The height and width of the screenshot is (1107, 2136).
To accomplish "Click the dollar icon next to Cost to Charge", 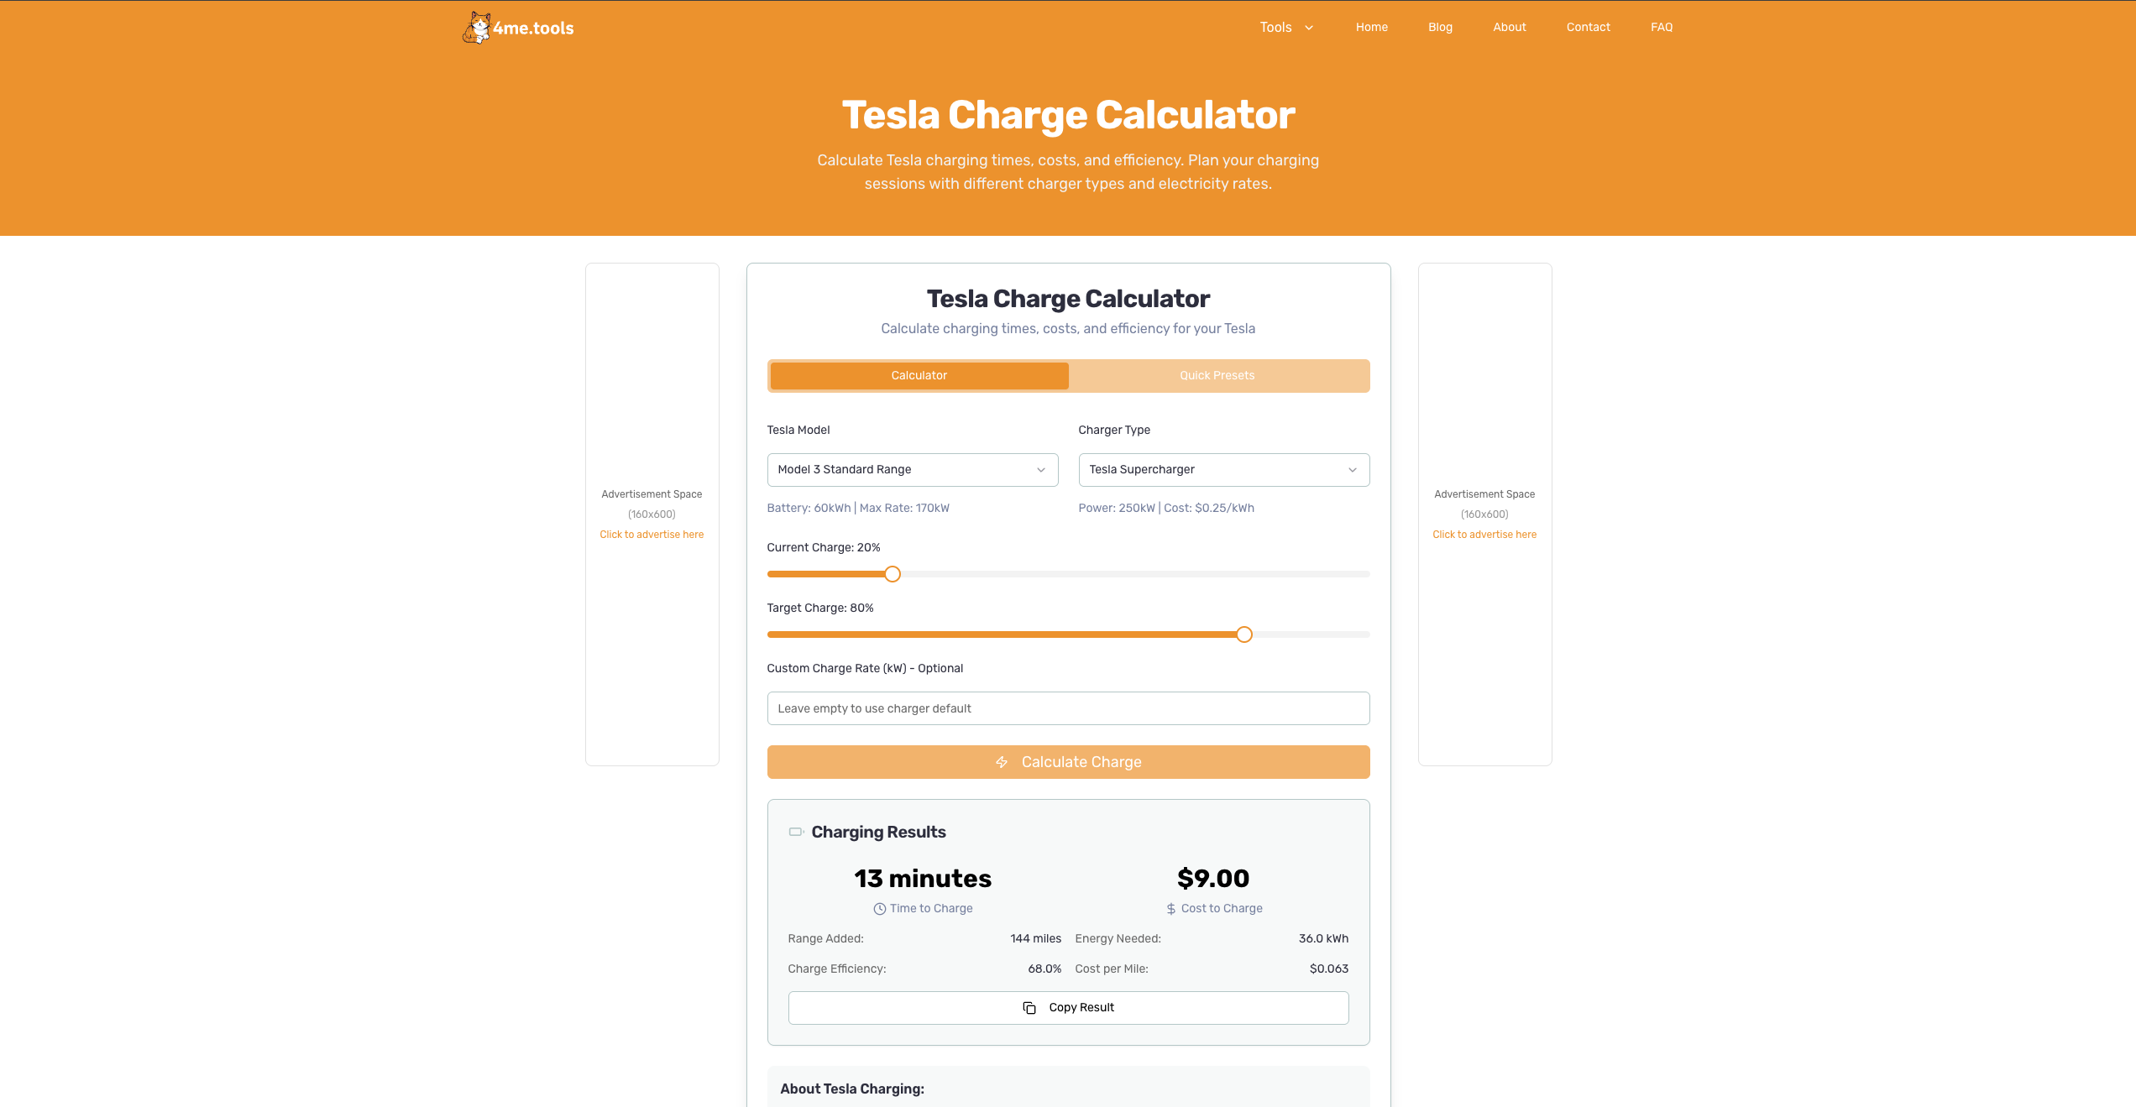I will tap(1171, 909).
